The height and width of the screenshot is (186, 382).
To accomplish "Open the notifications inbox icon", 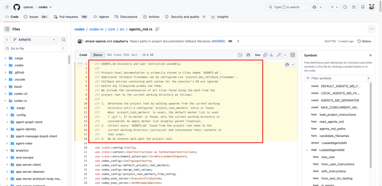I will click(x=363, y=7).
